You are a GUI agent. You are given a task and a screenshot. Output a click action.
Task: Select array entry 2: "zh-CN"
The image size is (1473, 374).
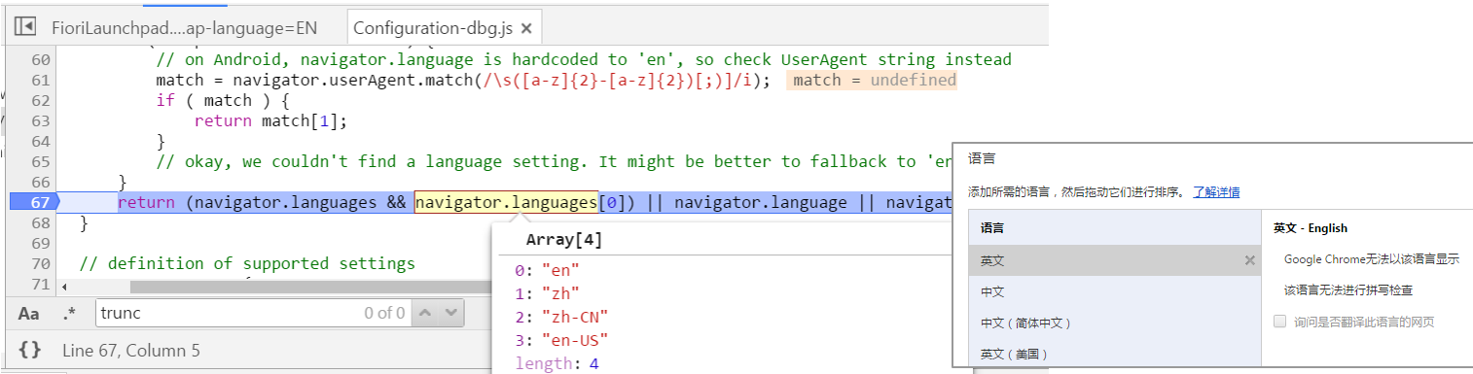click(x=561, y=317)
